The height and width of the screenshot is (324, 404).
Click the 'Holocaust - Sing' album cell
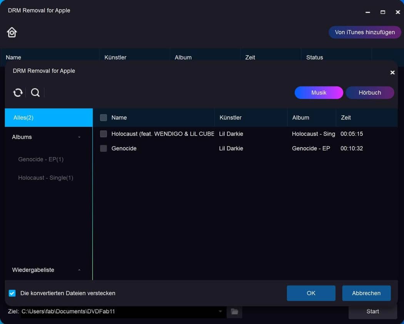314,134
